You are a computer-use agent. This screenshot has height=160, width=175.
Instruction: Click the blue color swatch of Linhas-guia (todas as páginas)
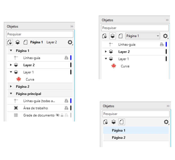[x=71, y=101]
